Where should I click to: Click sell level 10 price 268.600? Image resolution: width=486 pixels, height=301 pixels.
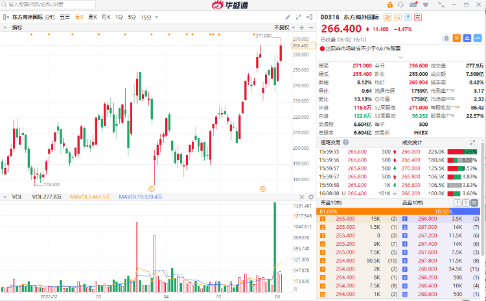428,294
